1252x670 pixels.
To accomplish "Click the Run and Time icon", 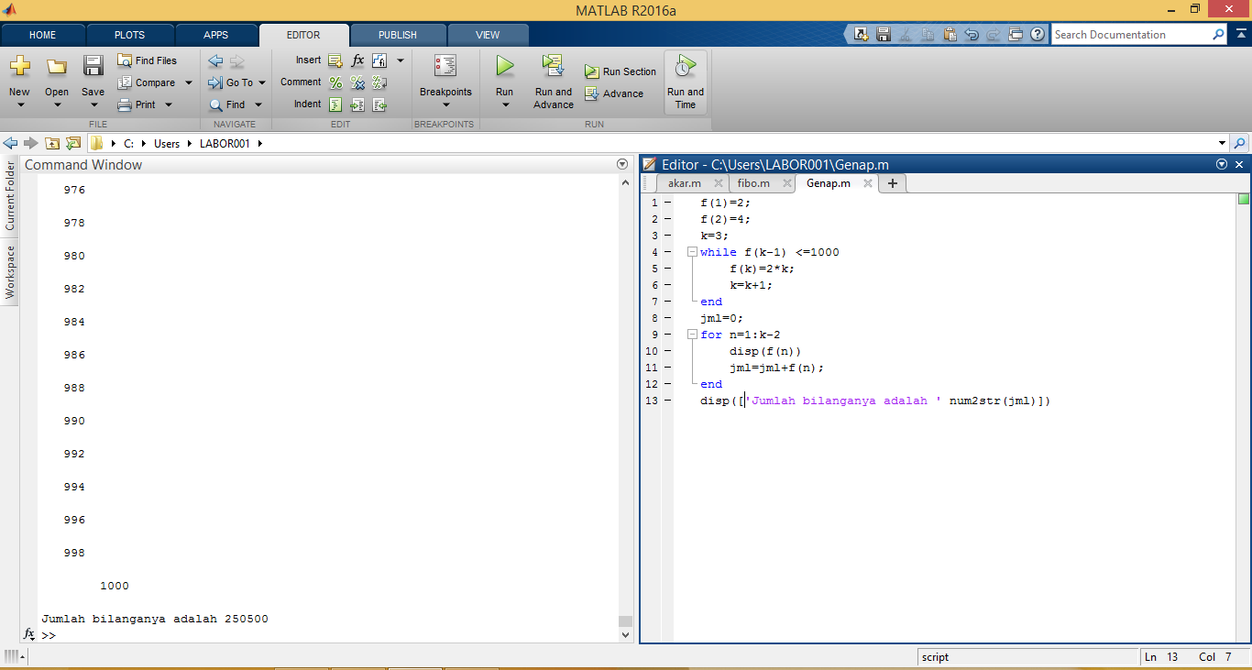I will tap(686, 66).
